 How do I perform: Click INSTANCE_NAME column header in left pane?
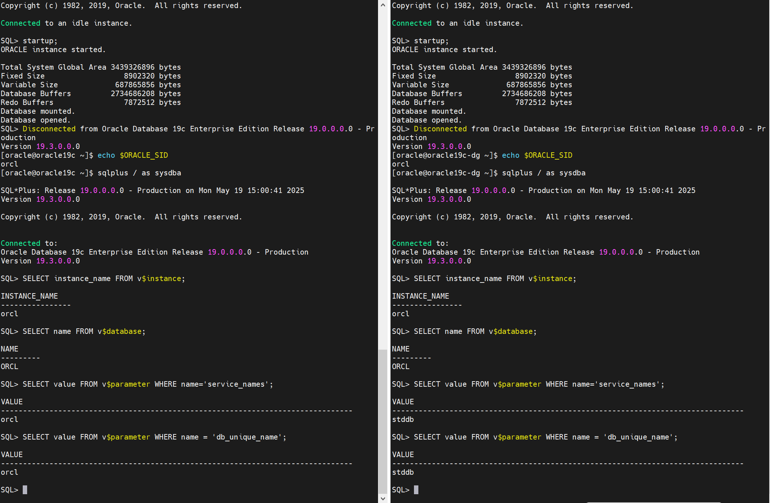[29, 296]
